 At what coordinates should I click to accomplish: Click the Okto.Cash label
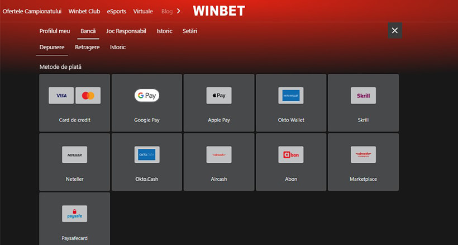pyautogui.click(x=147, y=179)
